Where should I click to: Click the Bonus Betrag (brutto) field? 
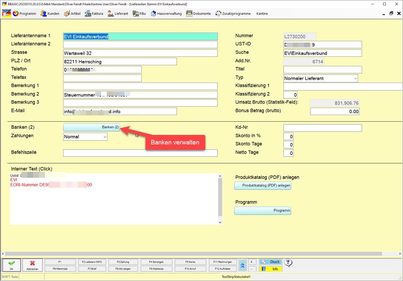pyautogui.click(x=335, y=111)
